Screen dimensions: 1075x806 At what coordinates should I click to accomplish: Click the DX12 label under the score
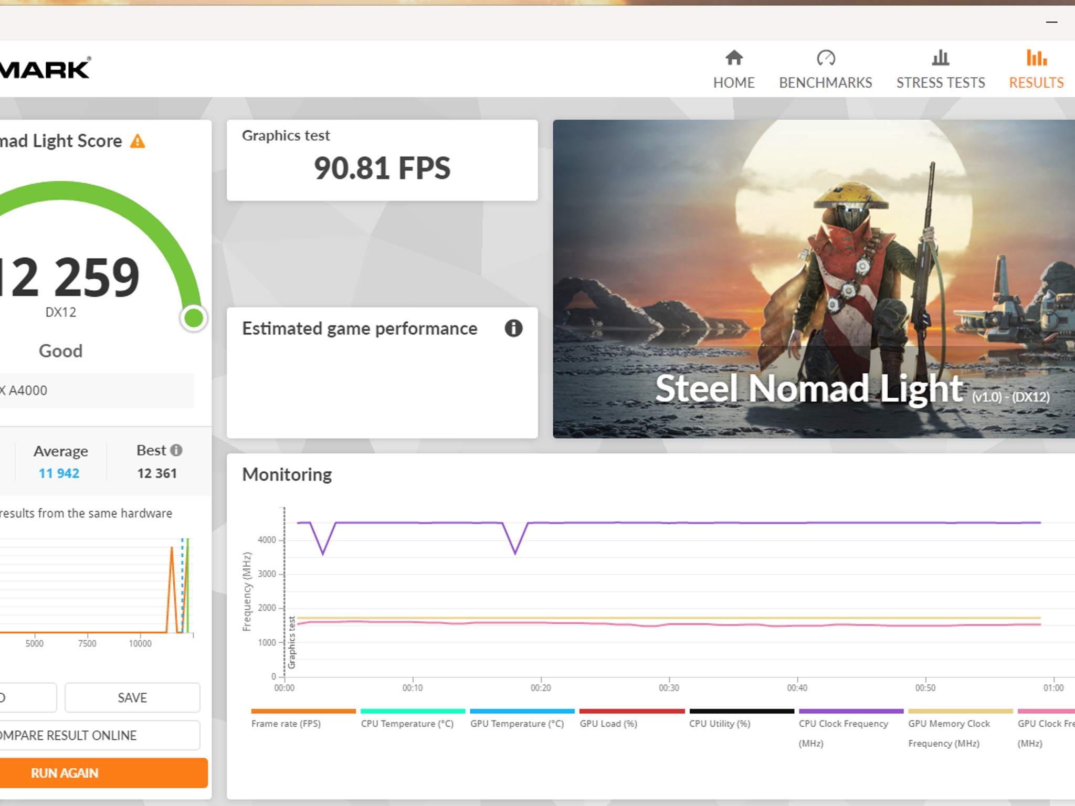(61, 312)
